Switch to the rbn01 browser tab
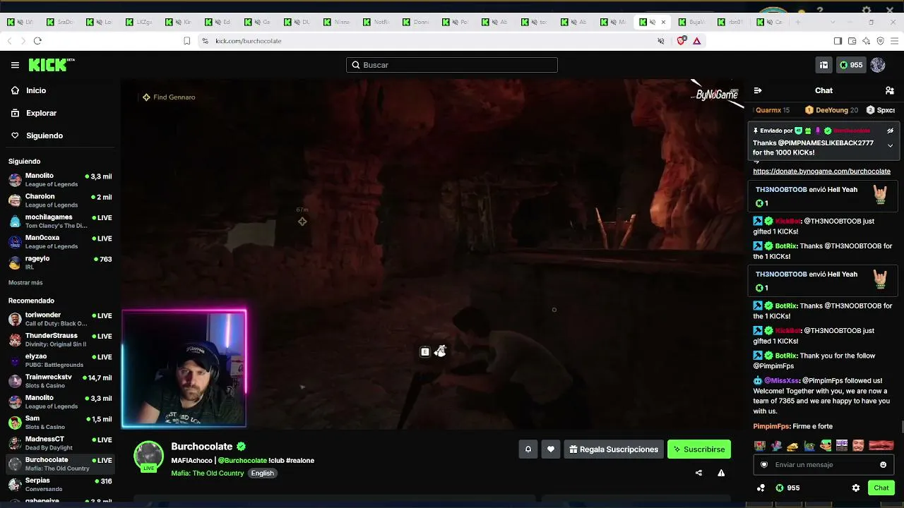 (x=732, y=22)
